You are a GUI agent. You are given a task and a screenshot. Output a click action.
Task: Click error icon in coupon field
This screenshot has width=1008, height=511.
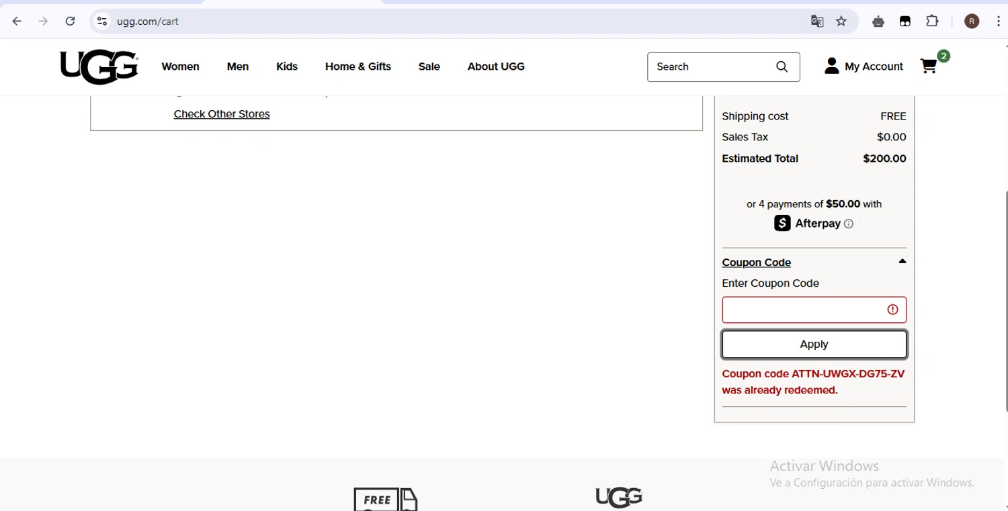click(892, 310)
